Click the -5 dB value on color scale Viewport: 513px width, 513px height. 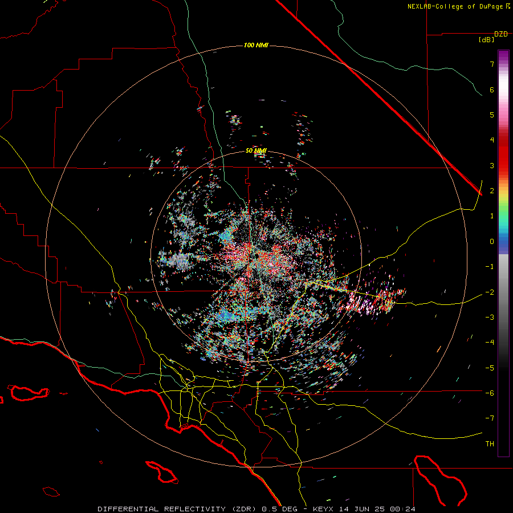(490, 368)
